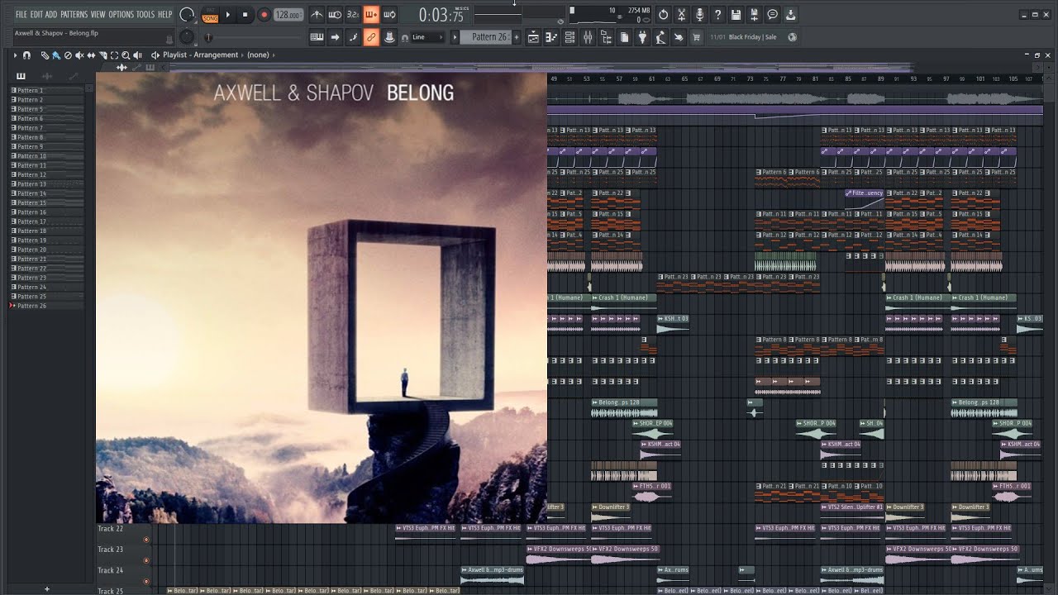Click the 128.000 tempo field
This screenshot has width=1058, height=595.
click(x=288, y=15)
